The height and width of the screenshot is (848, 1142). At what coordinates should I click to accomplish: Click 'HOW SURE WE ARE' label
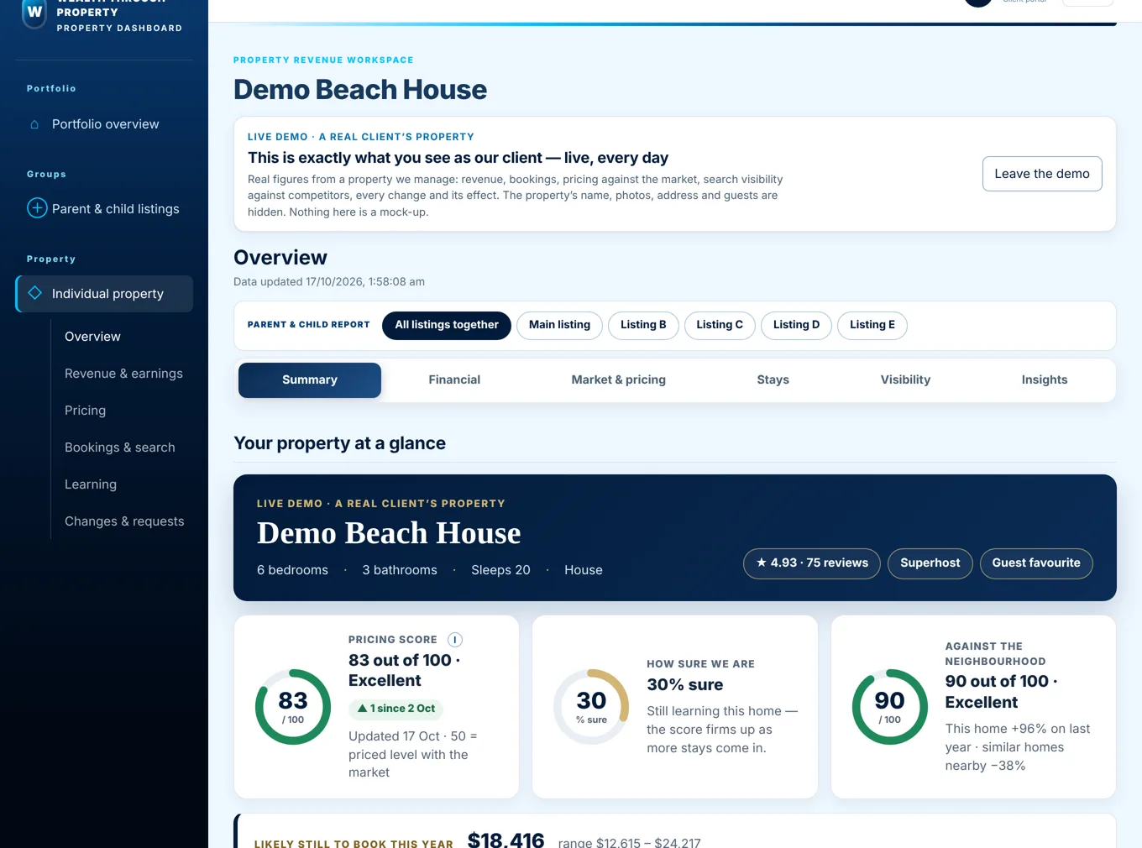point(700,664)
